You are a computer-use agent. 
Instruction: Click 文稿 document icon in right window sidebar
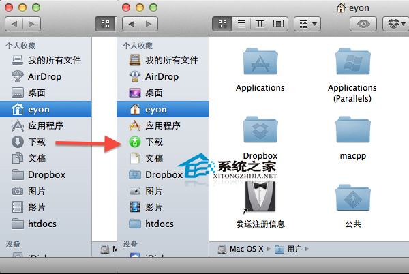click(x=135, y=158)
